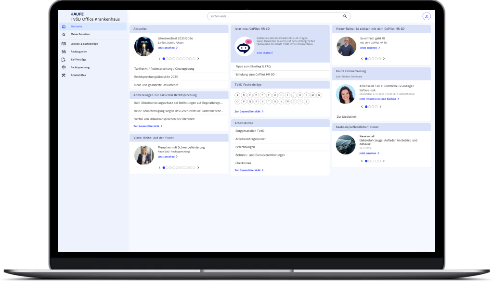Open Rechtsprechungsübersicht 2025 entry
The image size is (493, 281).
tap(156, 77)
